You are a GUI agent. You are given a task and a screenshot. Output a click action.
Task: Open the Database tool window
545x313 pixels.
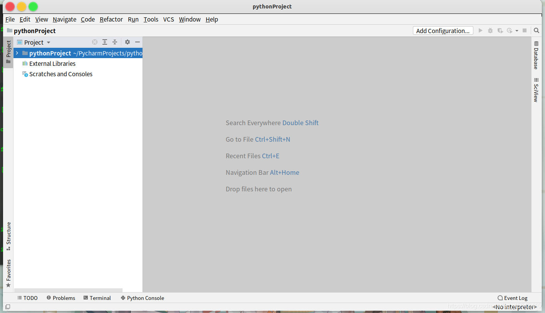536,55
